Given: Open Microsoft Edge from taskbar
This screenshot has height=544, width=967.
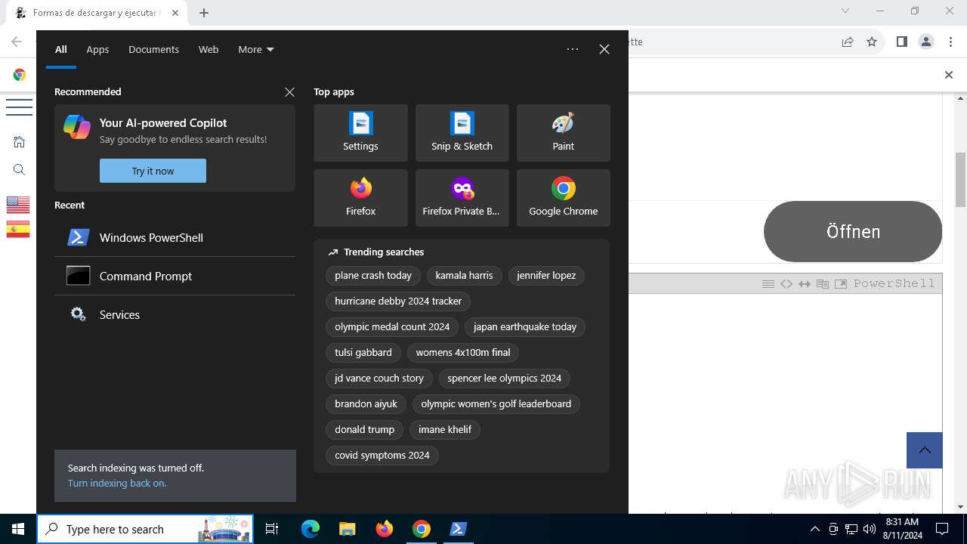Looking at the screenshot, I should click(310, 529).
